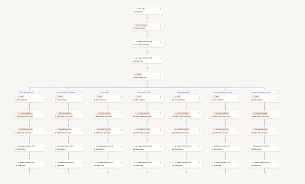305x184 pixels.
Task: Open step 8 Buffer after (end date)
Action: 29,131
